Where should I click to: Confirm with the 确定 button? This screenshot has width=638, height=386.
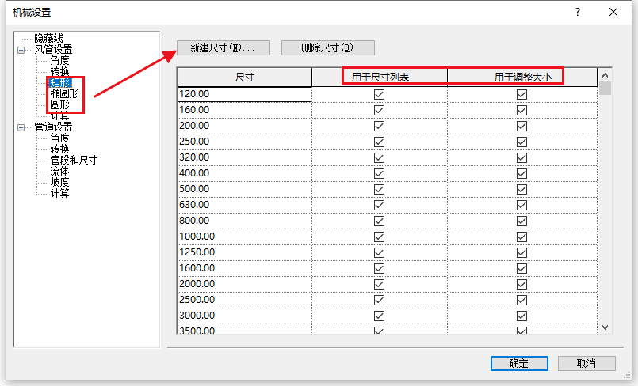pyautogui.click(x=519, y=363)
